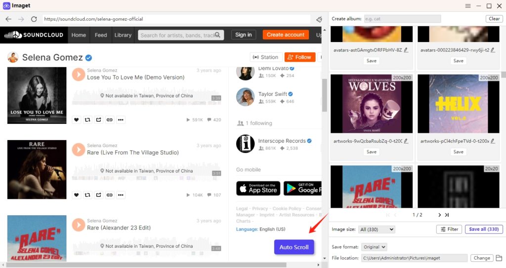506x268 pixels.
Task: Reload the page with the refresh icon
Action: pyautogui.click(x=34, y=19)
